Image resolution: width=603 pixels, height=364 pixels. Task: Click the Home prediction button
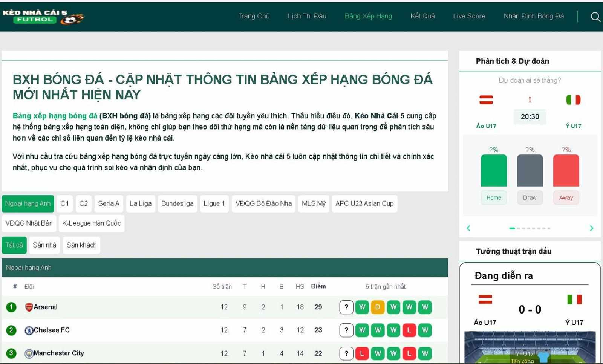click(494, 197)
